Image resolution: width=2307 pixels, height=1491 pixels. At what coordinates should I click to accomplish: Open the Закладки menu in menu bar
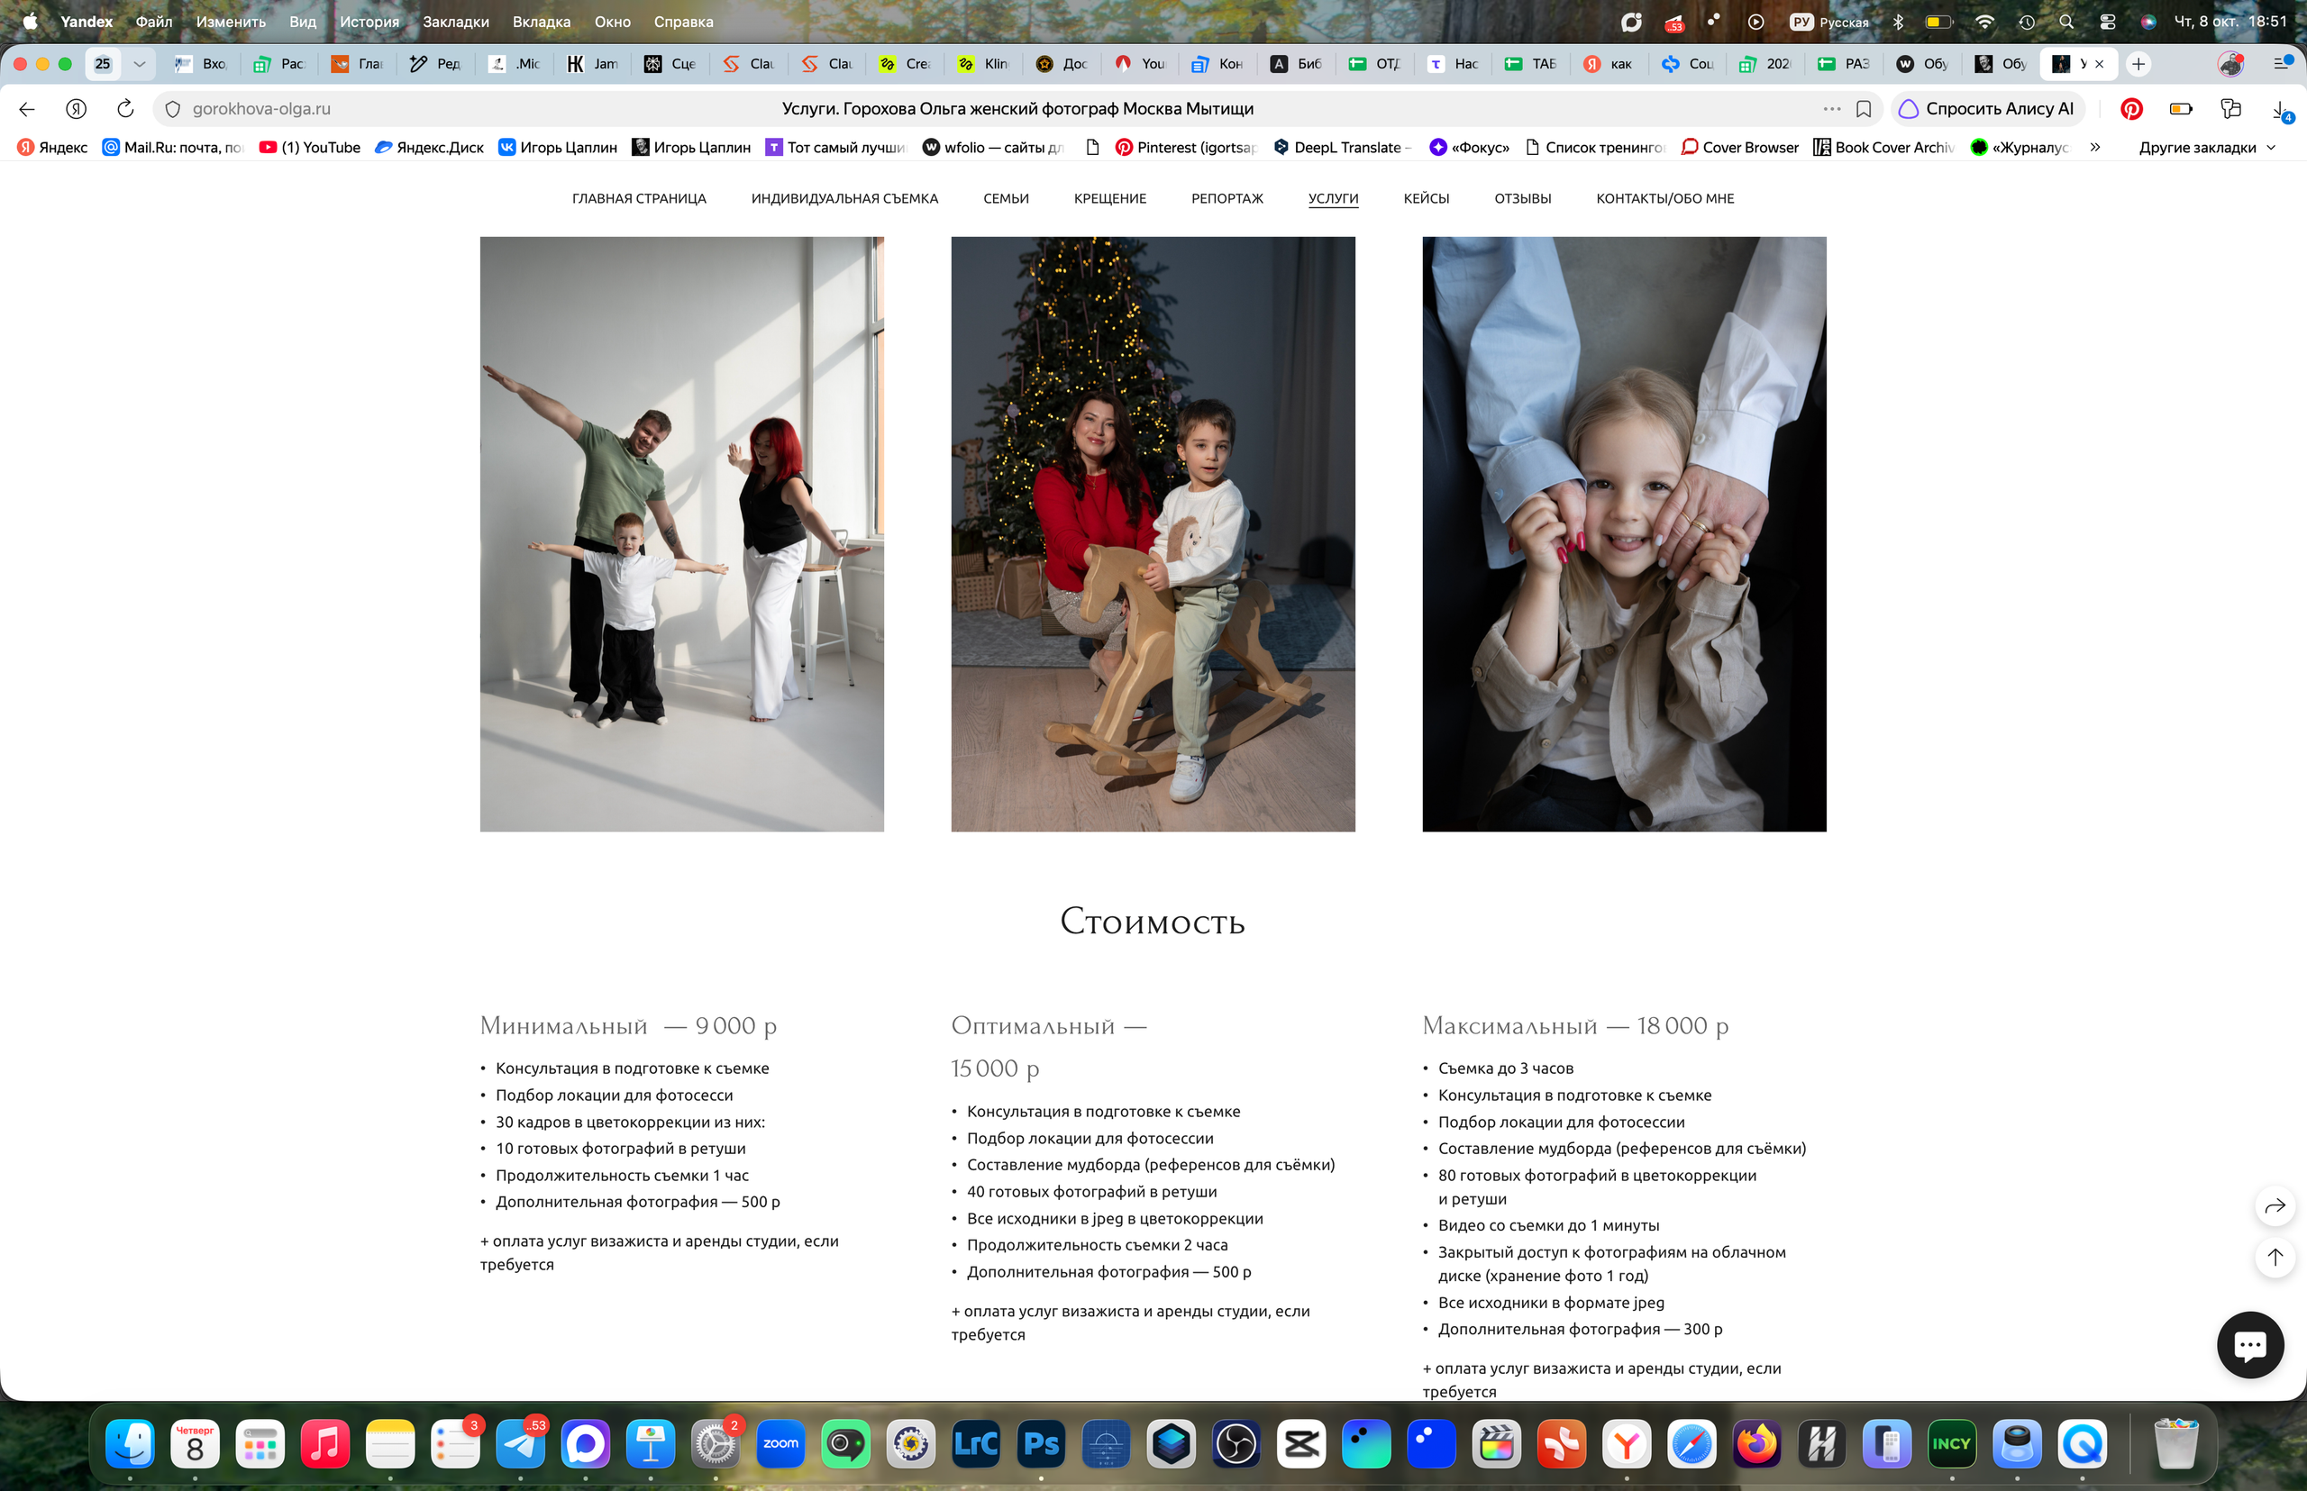click(x=455, y=22)
